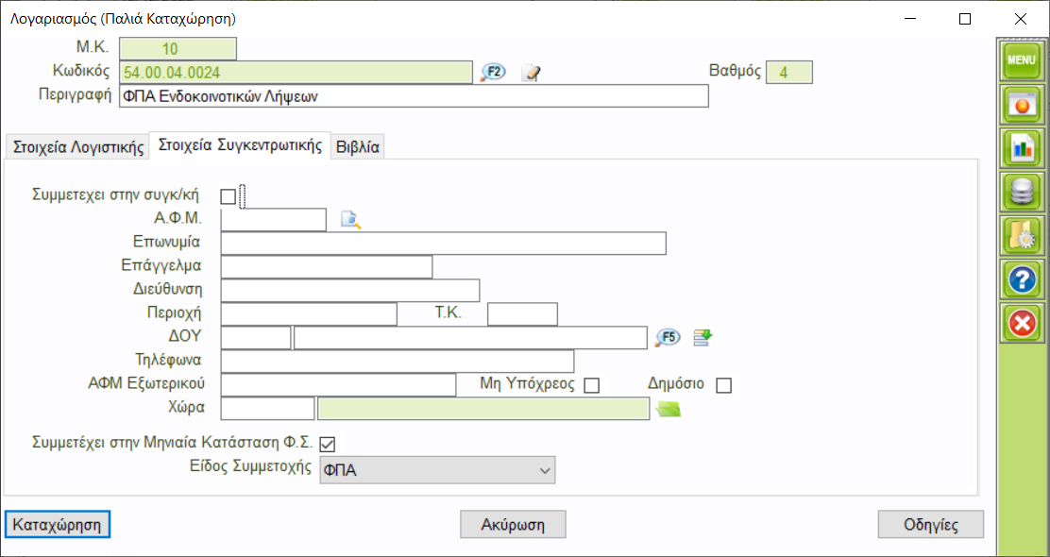The height and width of the screenshot is (557, 1050).
Task: Open the database stack sidebar icon
Action: [1023, 192]
